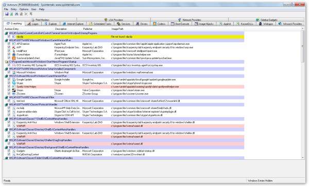309x187 pixels.
Task: Click the Find binoculars toolbar icon
Action: click(x=16, y=14)
